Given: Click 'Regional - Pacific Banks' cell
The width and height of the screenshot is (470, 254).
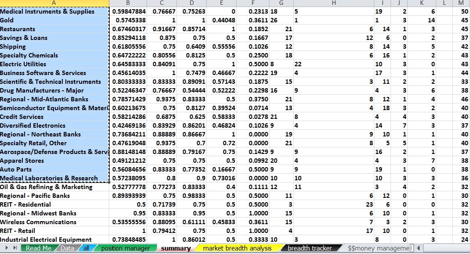Looking at the screenshot, I should click(54, 196).
